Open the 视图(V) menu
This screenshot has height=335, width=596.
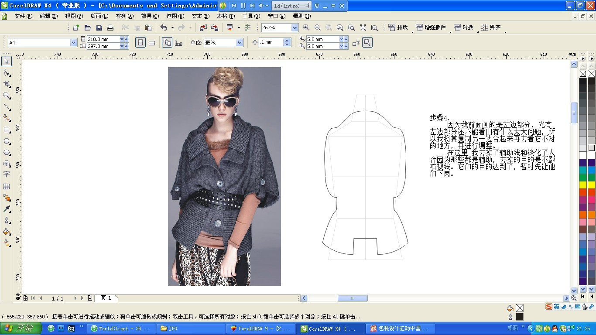(74, 16)
